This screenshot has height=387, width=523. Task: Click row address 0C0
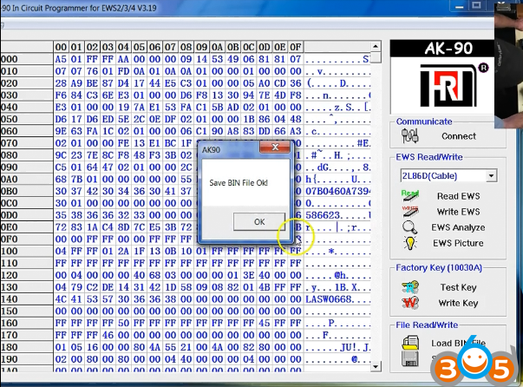point(27,203)
